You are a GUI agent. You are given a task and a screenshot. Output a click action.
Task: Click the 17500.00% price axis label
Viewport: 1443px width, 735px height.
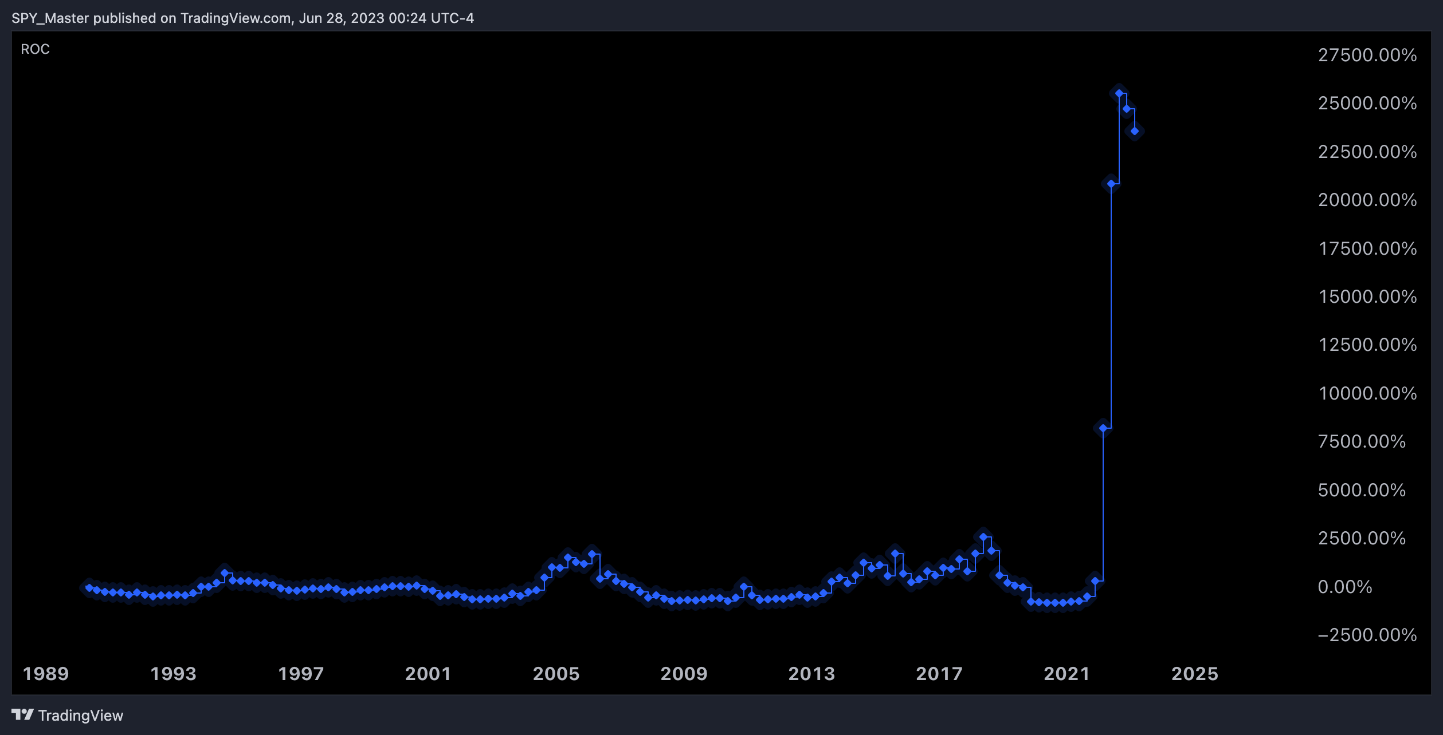[x=1367, y=248]
